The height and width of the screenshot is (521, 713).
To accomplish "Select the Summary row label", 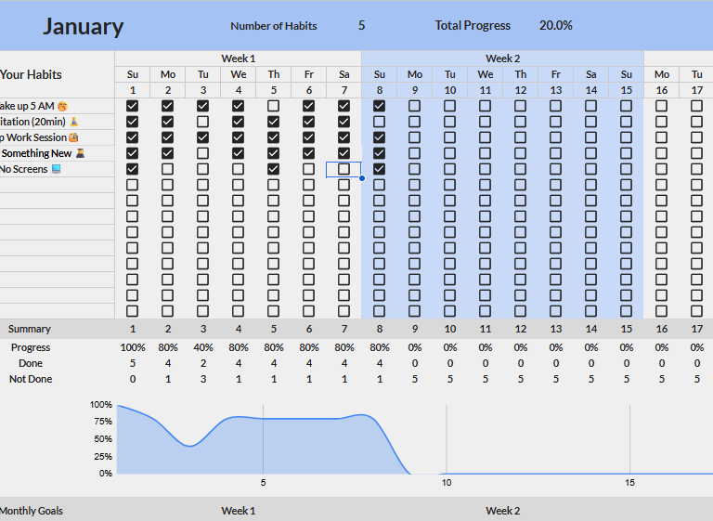I will pyautogui.click(x=30, y=329).
